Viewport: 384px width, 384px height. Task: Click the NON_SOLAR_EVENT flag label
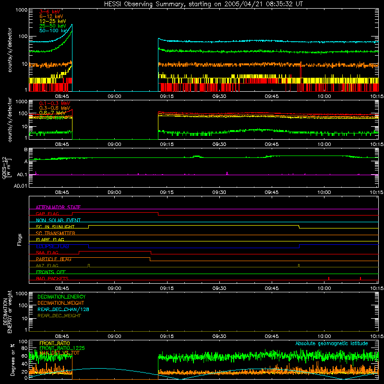[58, 220]
